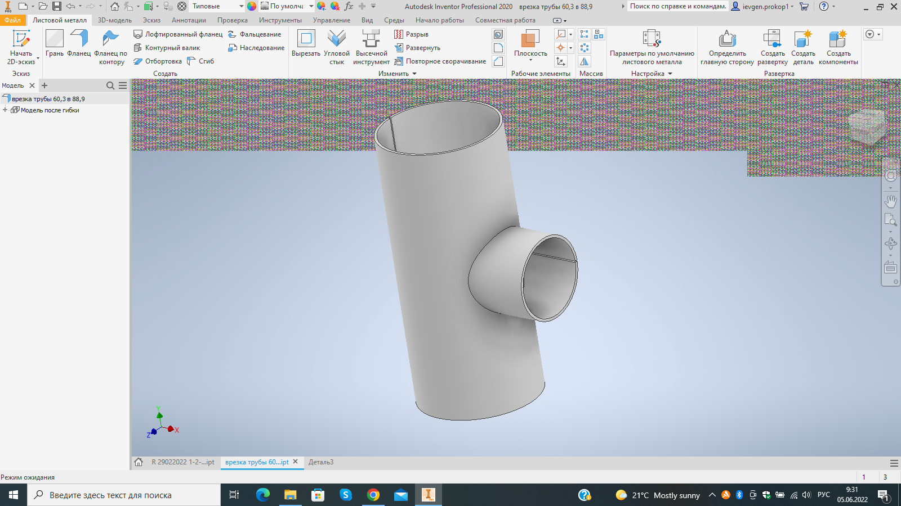Open the Аннотации ribbon tab
The image size is (901, 506).
tap(189, 20)
